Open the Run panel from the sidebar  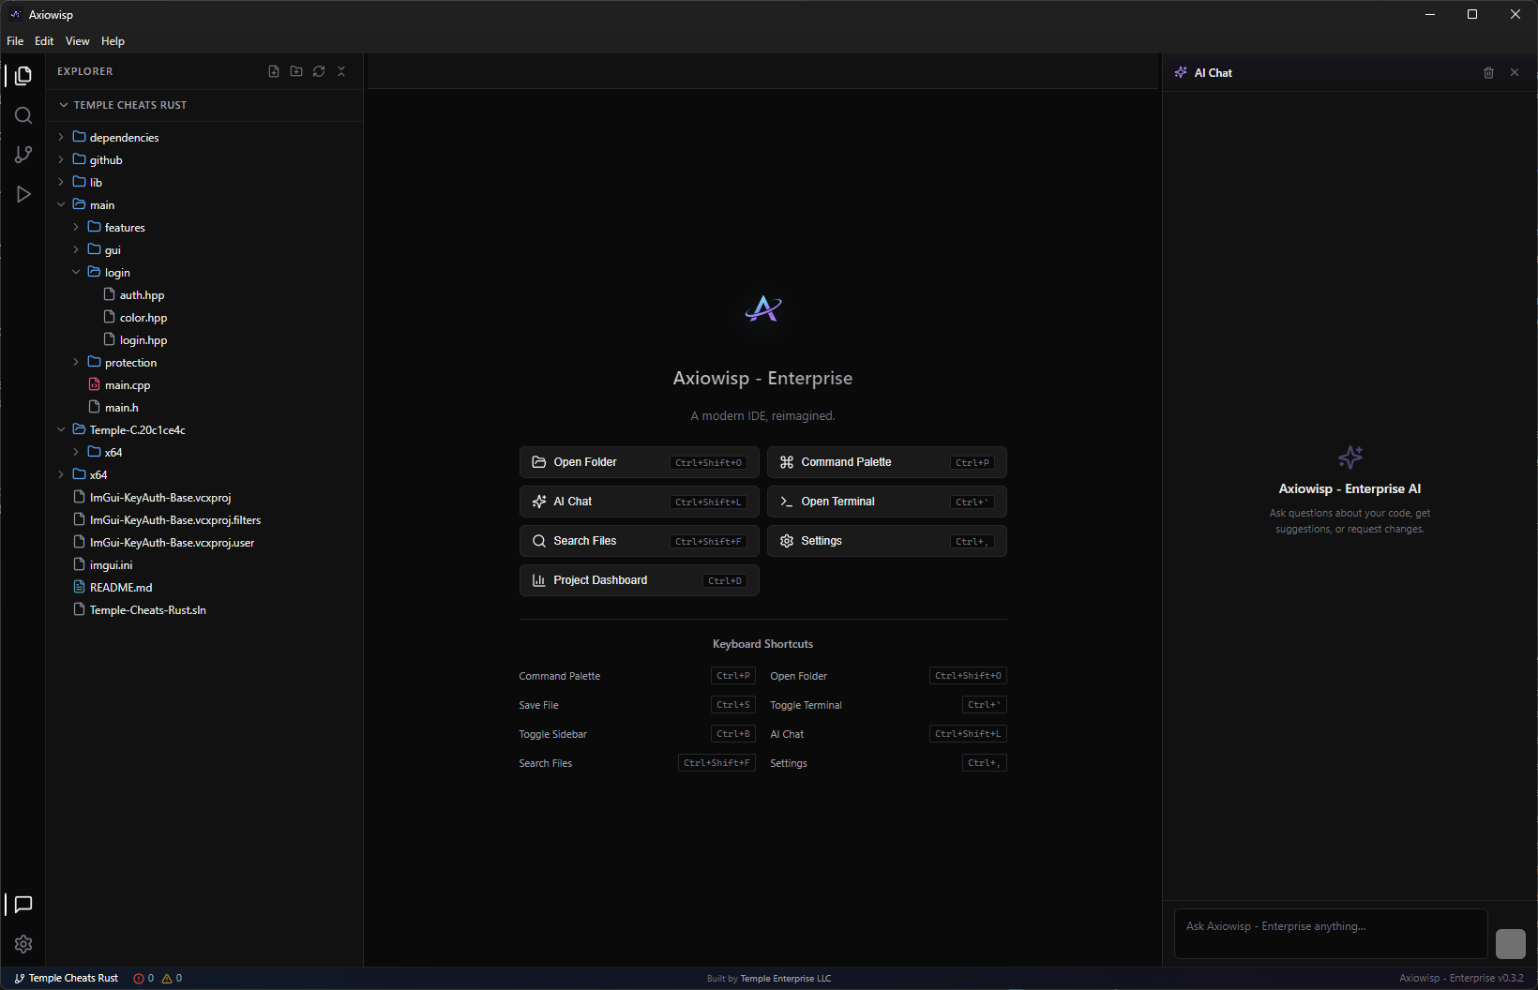[23, 194]
